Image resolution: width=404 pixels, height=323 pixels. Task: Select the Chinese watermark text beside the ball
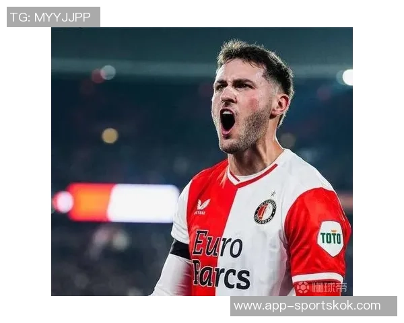pos(329,287)
